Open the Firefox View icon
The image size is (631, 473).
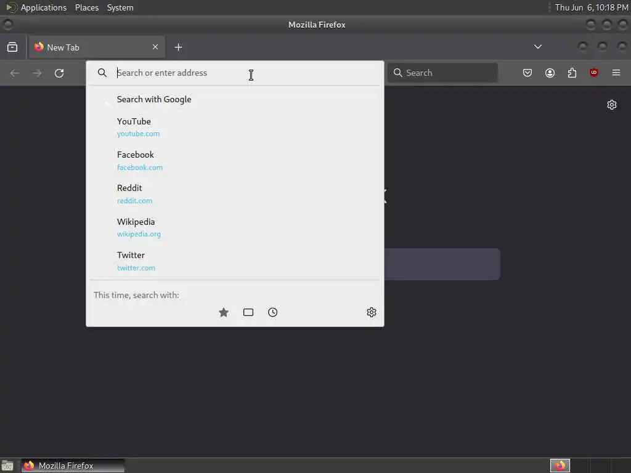(12, 47)
